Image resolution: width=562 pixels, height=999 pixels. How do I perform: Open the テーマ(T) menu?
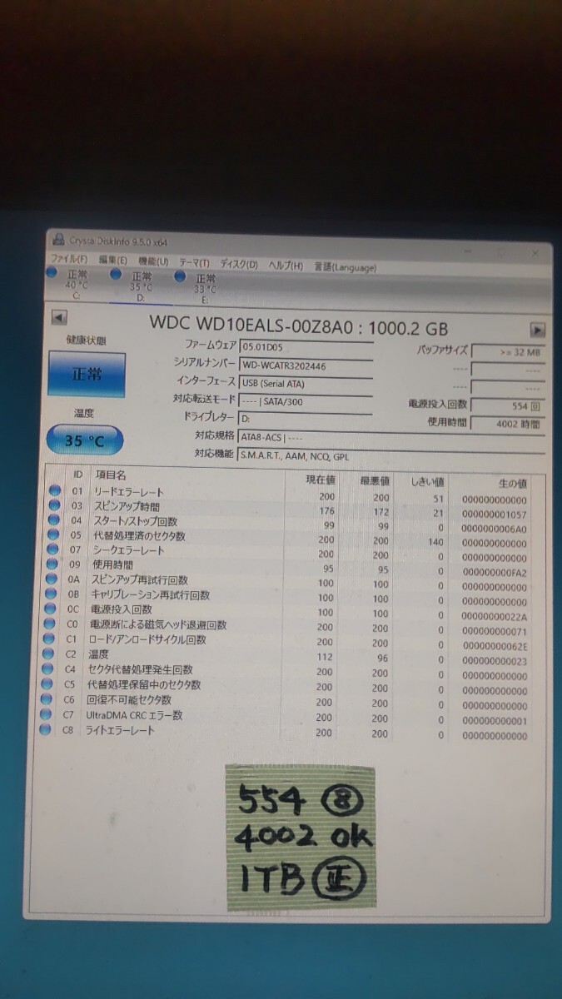[195, 263]
